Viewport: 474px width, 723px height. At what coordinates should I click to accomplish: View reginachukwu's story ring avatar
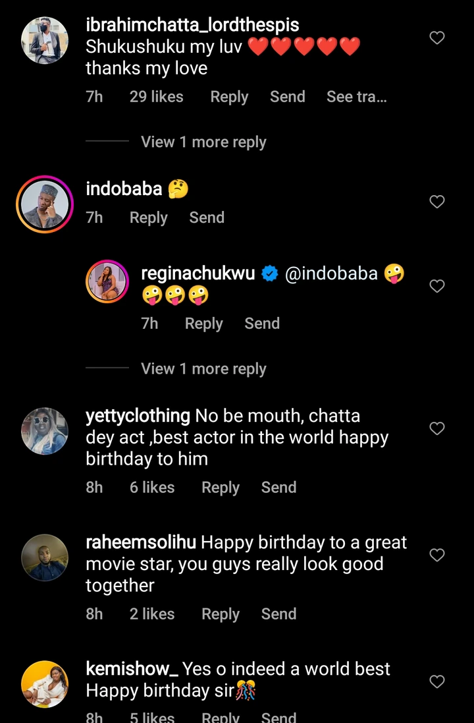click(x=107, y=281)
